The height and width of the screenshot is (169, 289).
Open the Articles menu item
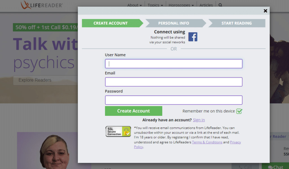(206, 5)
